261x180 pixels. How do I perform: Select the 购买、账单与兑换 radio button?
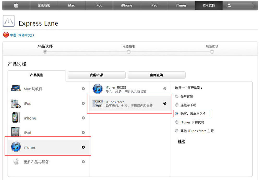pos(177,113)
